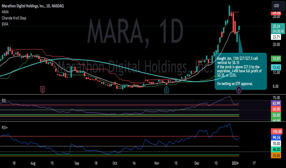
Task: Click the 12.00 price scale value
Action: [276, 72]
